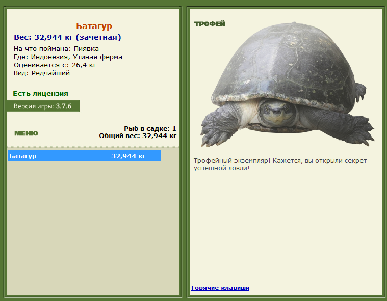
Task: Click the turtle trophy image
Action: 288,85
